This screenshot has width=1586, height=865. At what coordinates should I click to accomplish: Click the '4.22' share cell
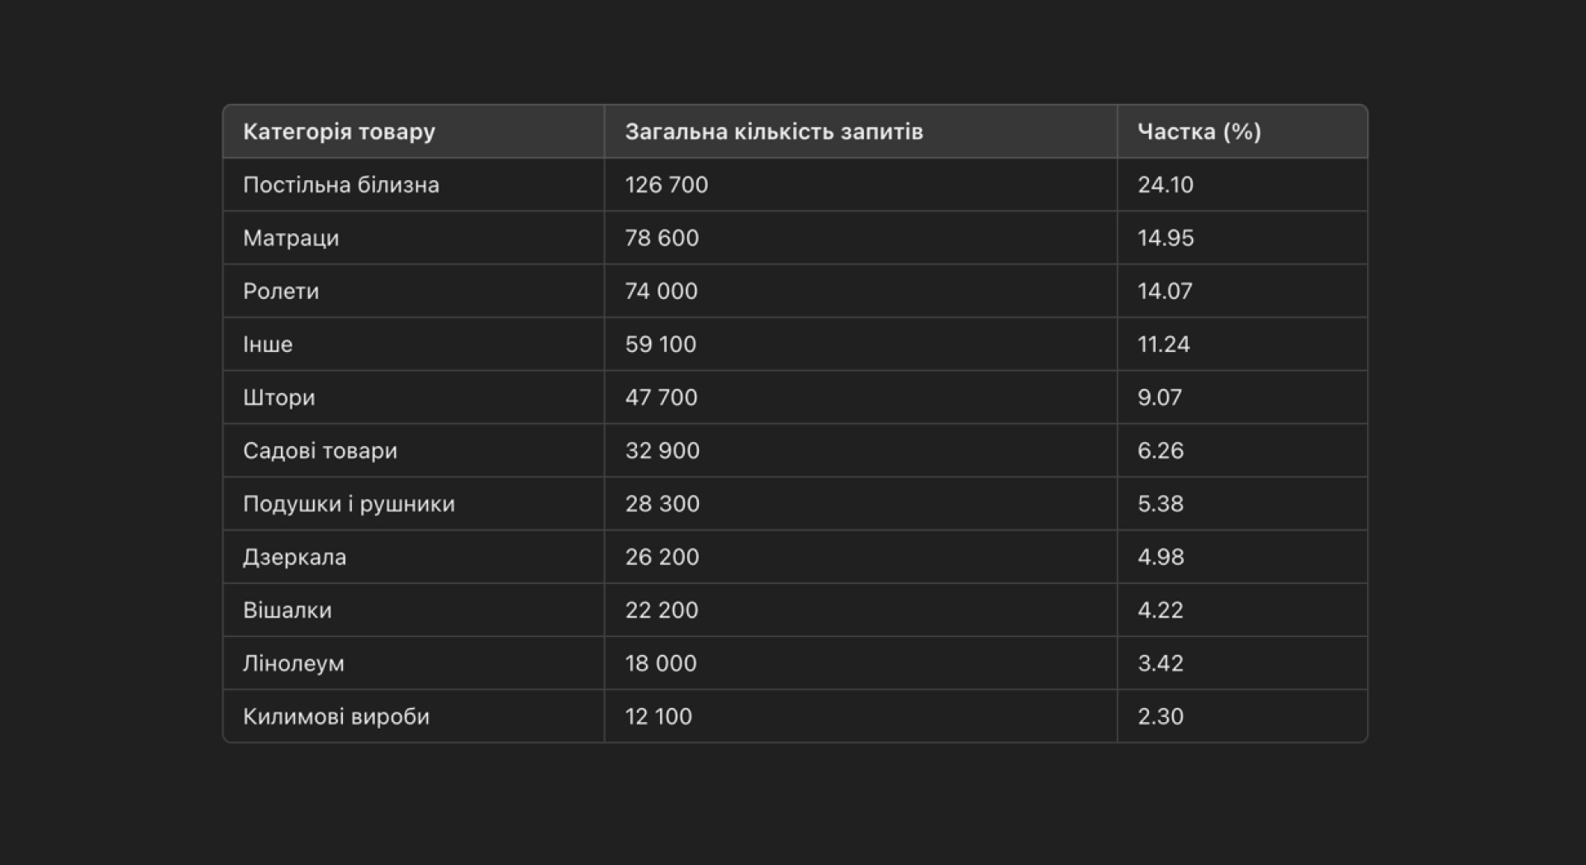[x=1242, y=610]
